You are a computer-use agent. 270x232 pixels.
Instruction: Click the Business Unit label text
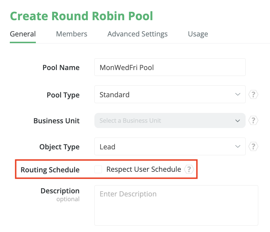click(x=57, y=121)
